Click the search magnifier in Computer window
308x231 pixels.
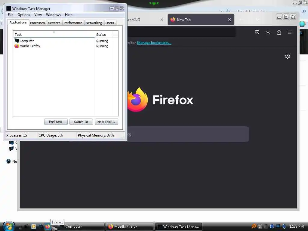click(x=304, y=12)
